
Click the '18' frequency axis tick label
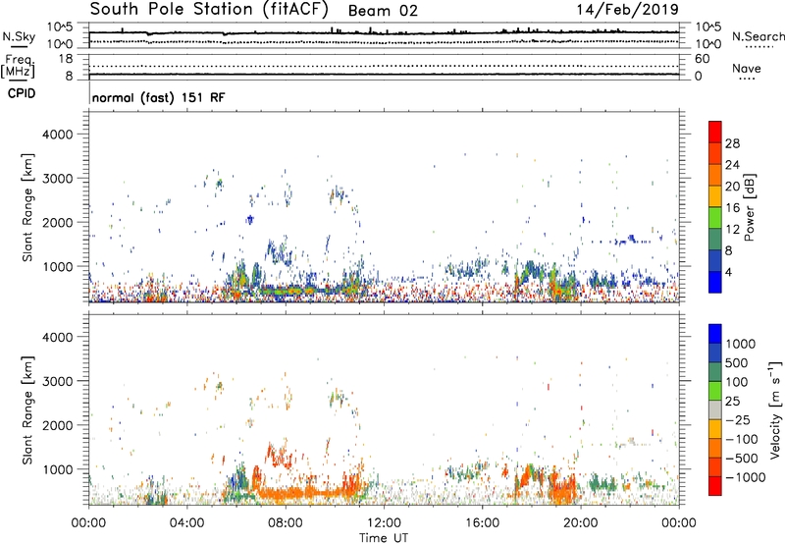(x=66, y=59)
